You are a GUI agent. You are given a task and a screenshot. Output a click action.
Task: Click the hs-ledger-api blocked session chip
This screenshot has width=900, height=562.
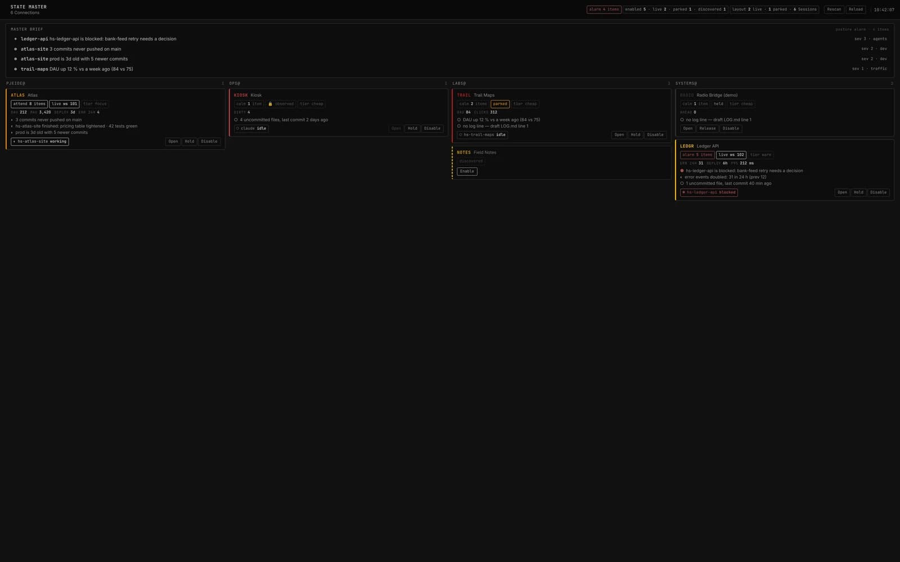[709, 192]
